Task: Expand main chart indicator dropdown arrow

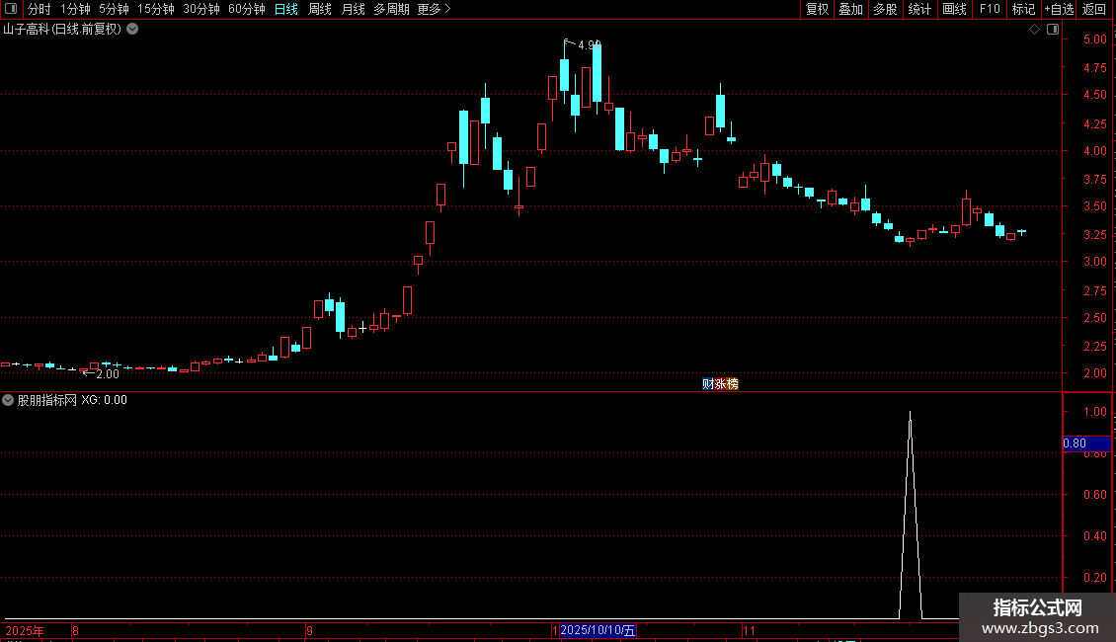Action: tap(132, 30)
